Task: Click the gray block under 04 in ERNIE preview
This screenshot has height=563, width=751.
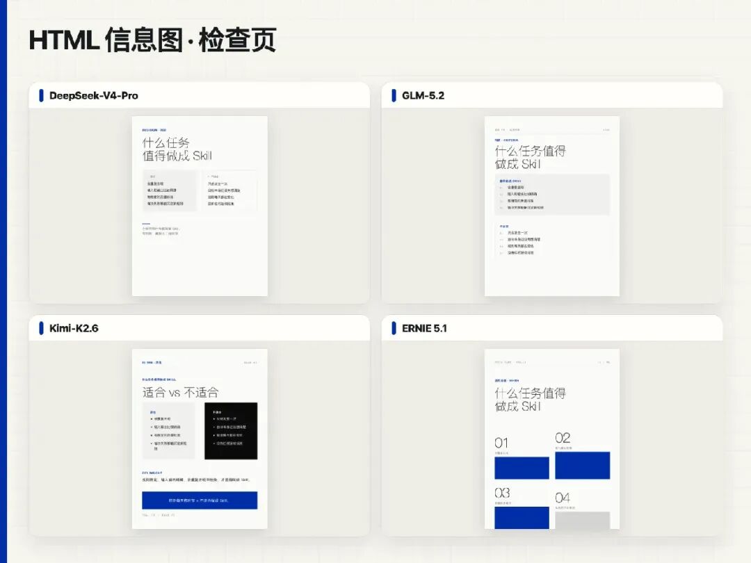Action: (583, 521)
